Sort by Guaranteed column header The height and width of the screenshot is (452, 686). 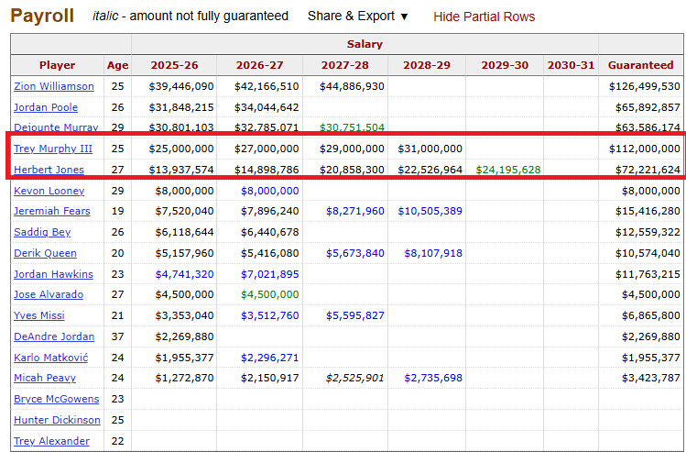pos(640,65)
